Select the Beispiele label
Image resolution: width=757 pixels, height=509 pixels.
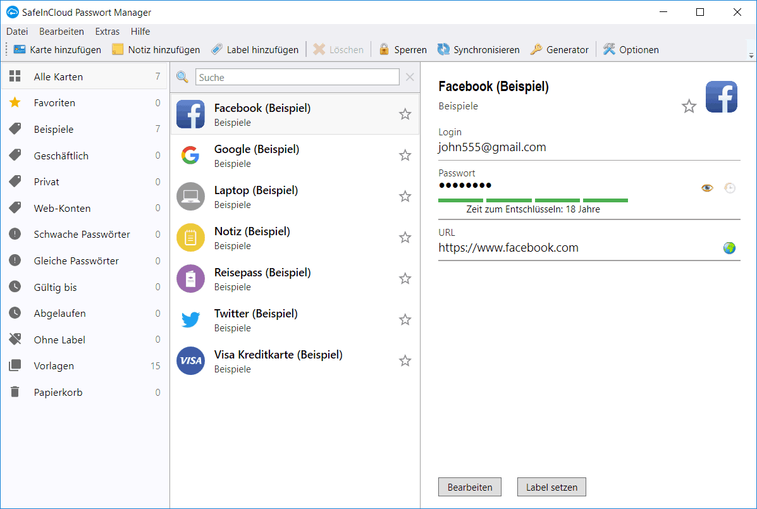tap(85, 129)
